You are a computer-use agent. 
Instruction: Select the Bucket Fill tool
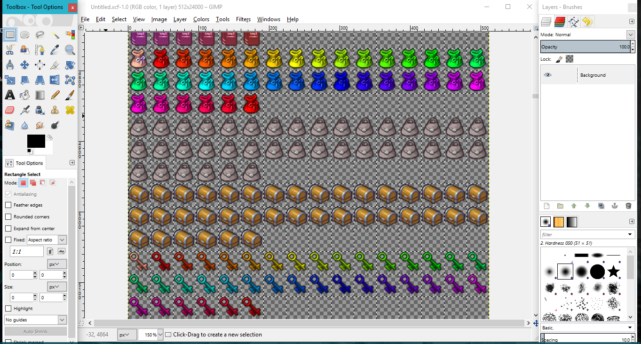[25, 95]
